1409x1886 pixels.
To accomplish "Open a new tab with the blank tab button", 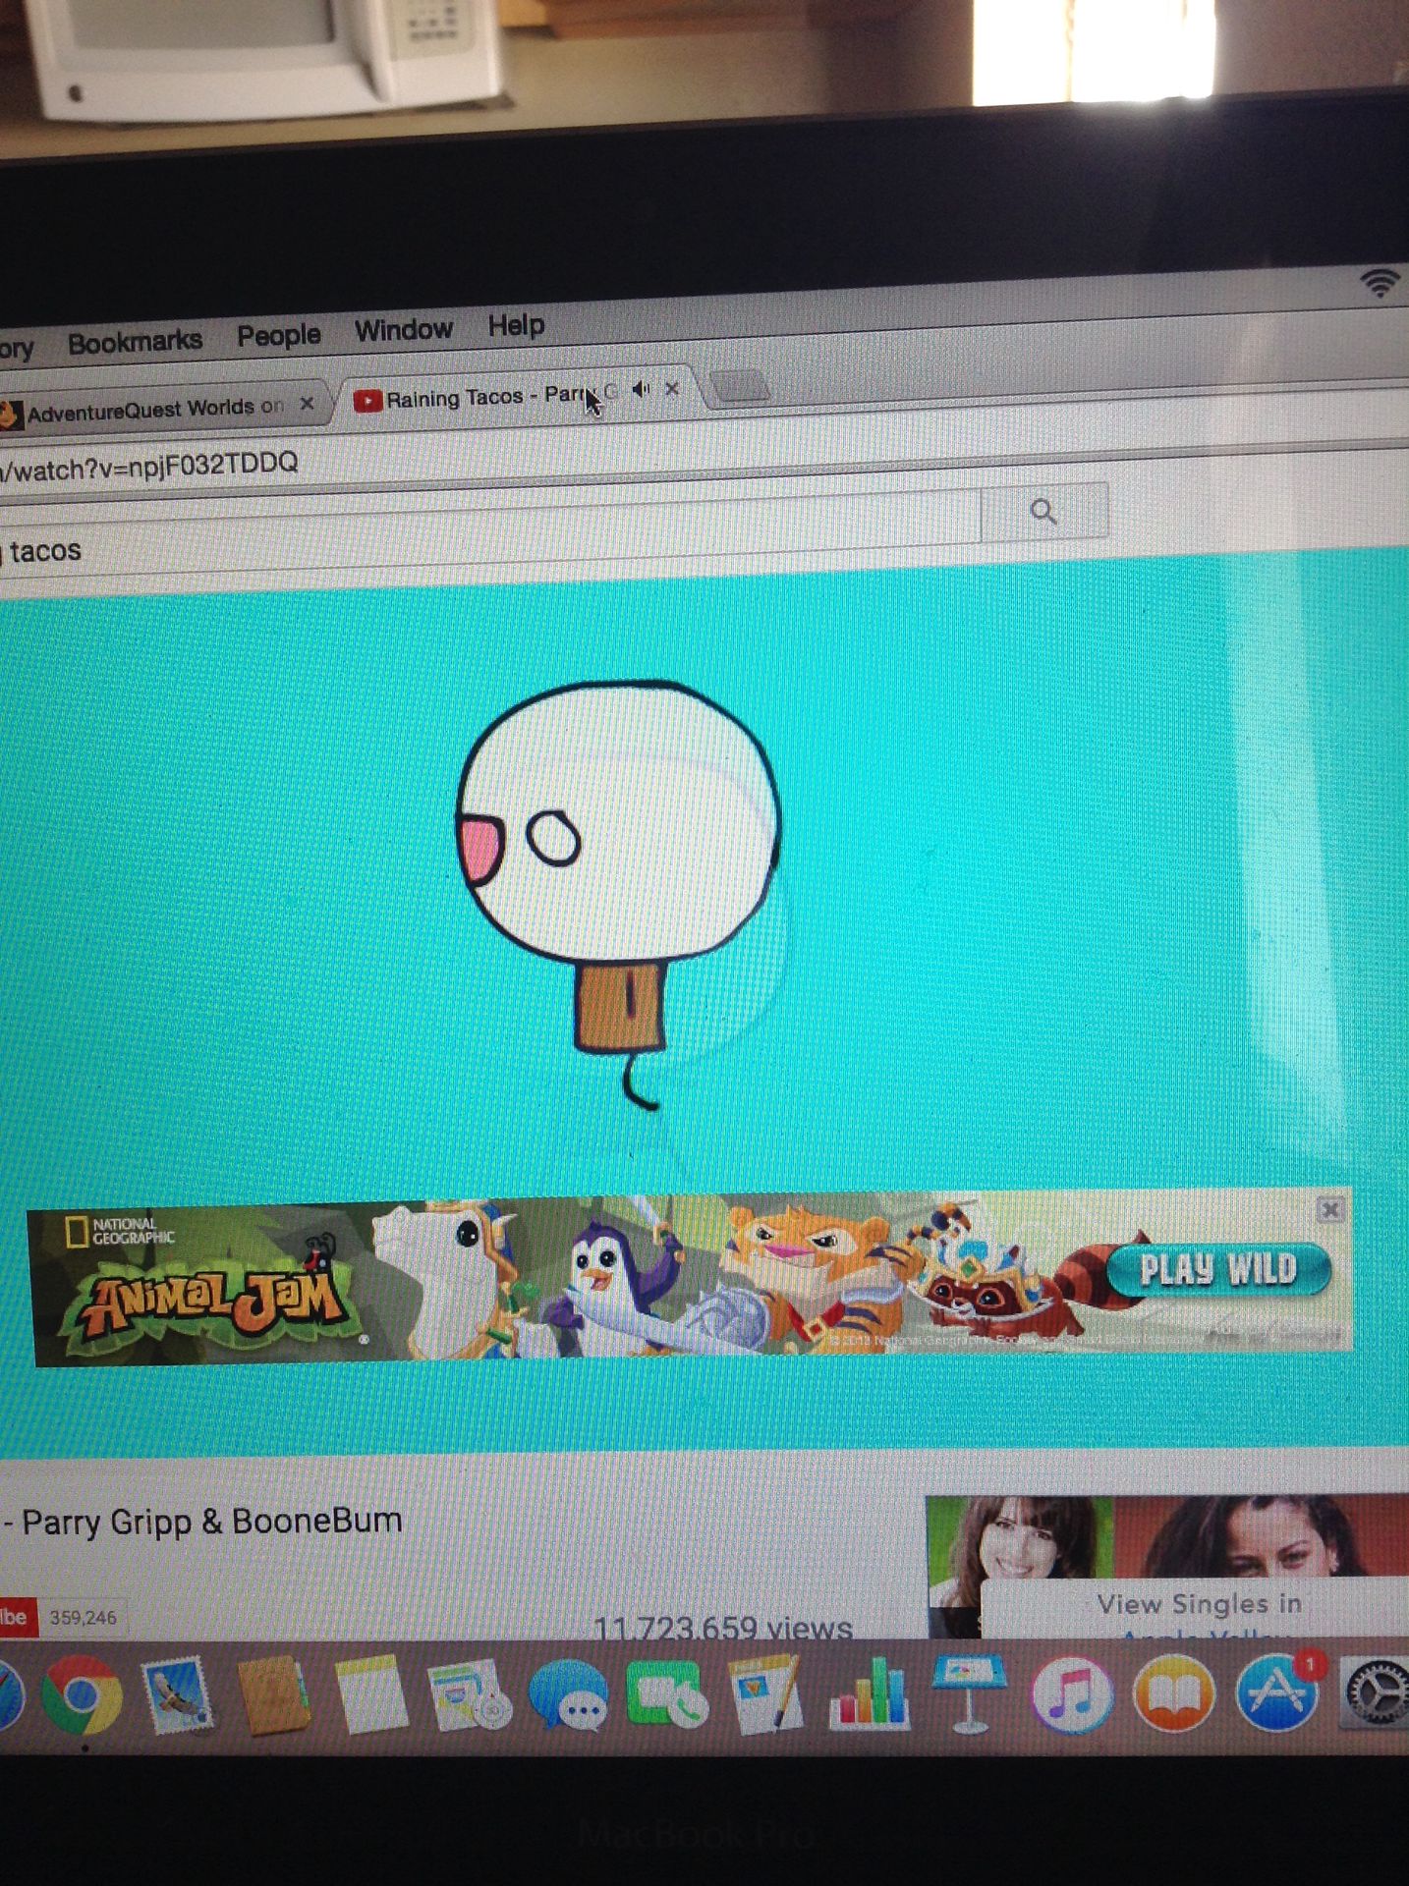I will coord(740,387).
